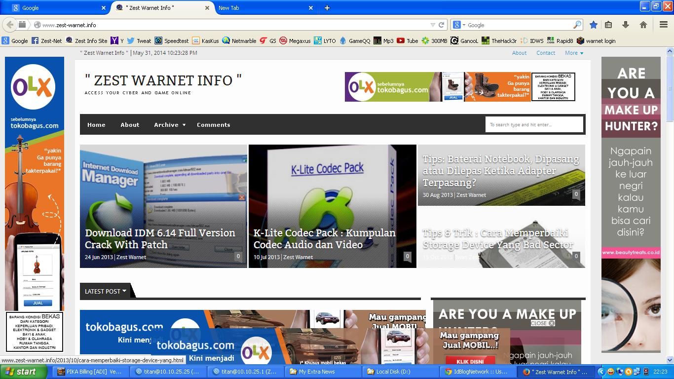Open the Netmarble bookmark
This screenshot has width=674, height=379.
tap(239, 41)
